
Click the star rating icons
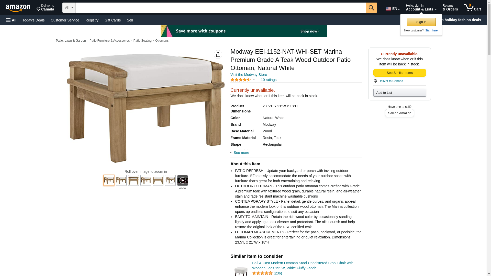coord(241,80)
